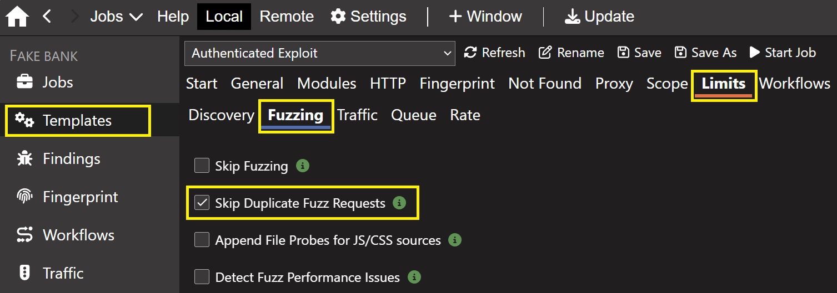Click the Save As button
Image resolution: width=837 pixels, height=293 pixels.
pyautogui.click(x=705, y=53)
